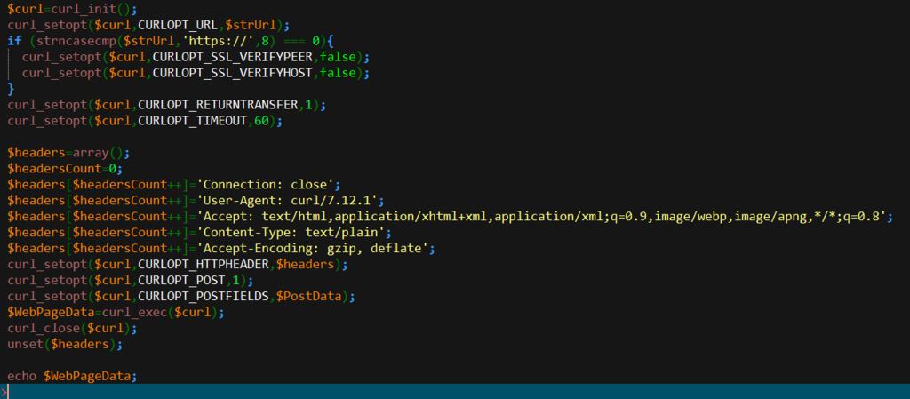Click the timeout value 60
910x399 pixels.
tap(262, 121)
